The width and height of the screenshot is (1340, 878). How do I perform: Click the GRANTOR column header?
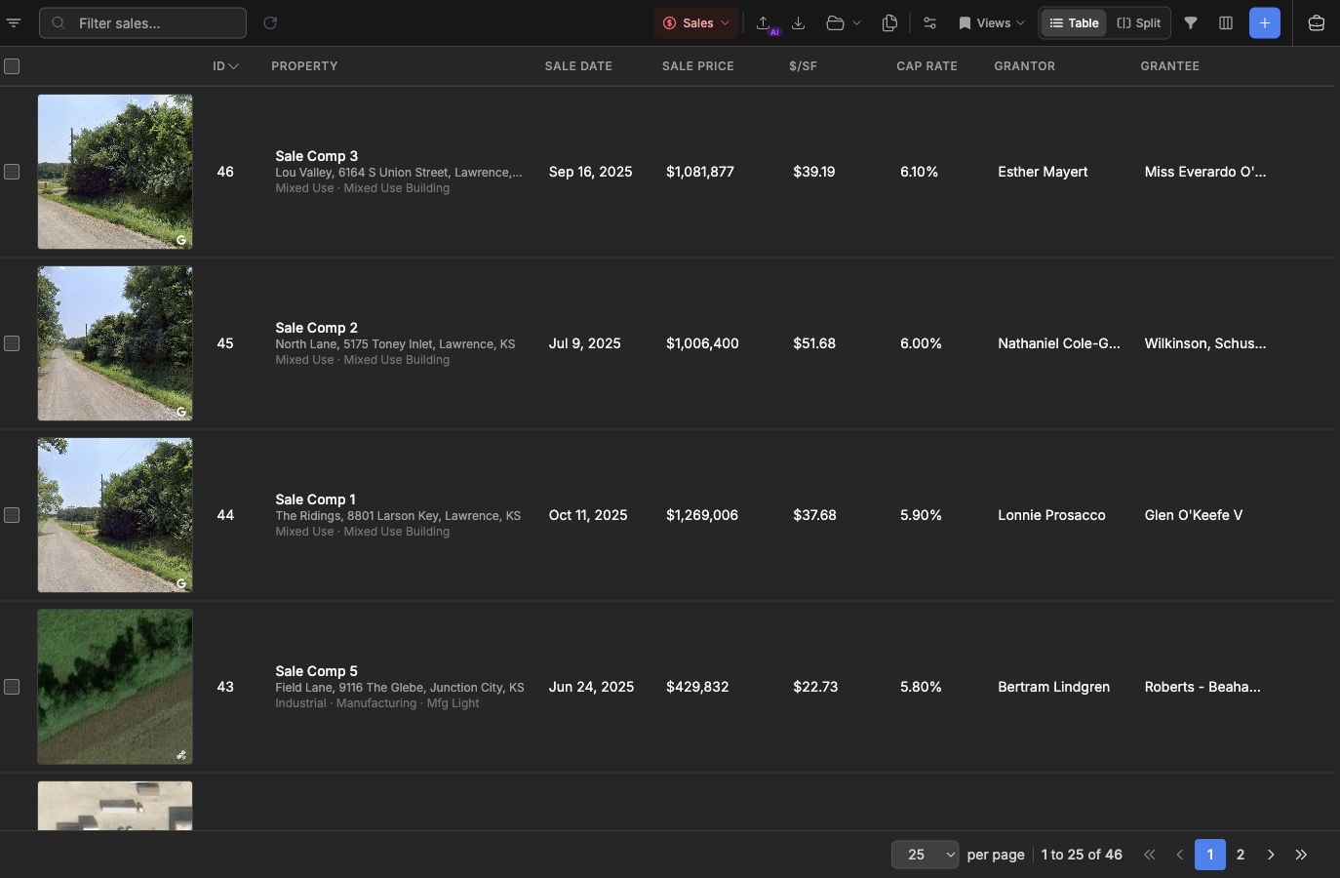pos(1024,66)
